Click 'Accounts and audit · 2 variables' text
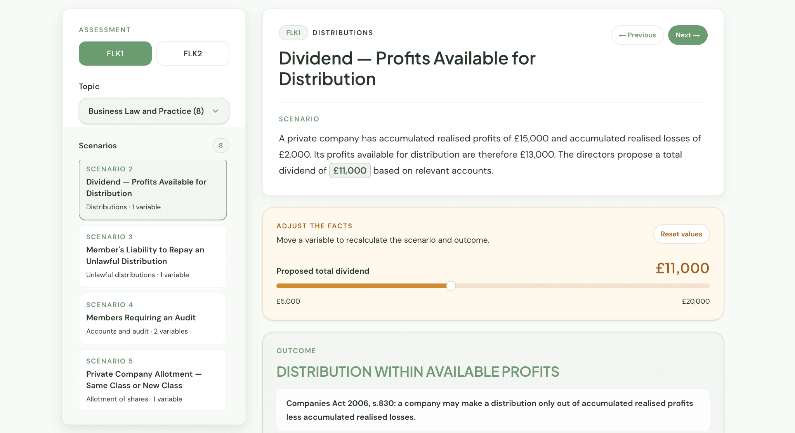This screenshot has width=795, height=433. point(137,331)
